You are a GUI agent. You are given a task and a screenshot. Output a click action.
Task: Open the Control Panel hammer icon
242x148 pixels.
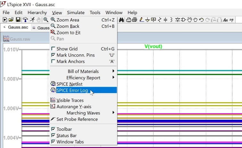pyautogui.click(x=25, y=20)
